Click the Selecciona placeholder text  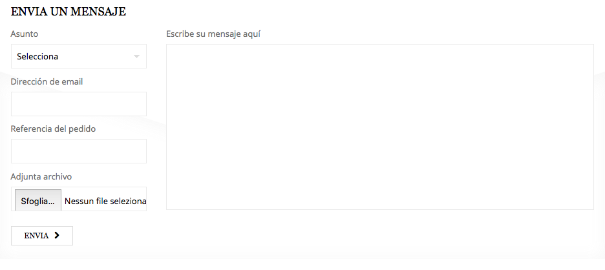[37, 56]
